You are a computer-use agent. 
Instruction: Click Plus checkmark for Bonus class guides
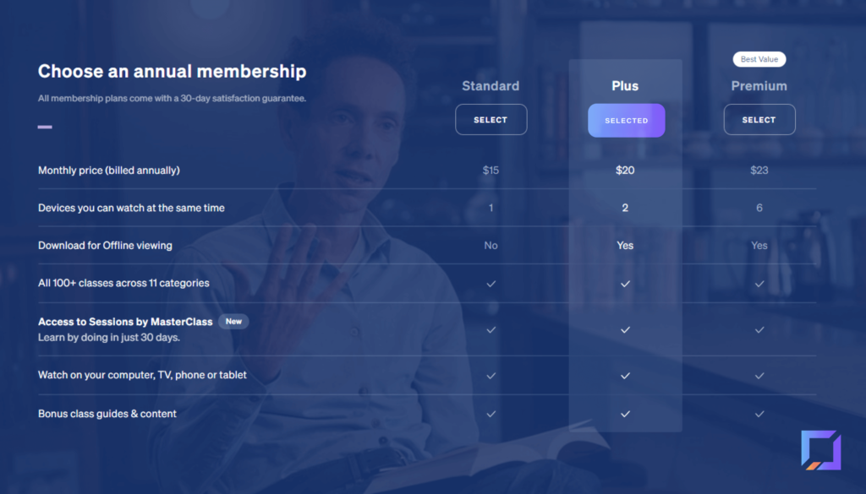[625, 414]
